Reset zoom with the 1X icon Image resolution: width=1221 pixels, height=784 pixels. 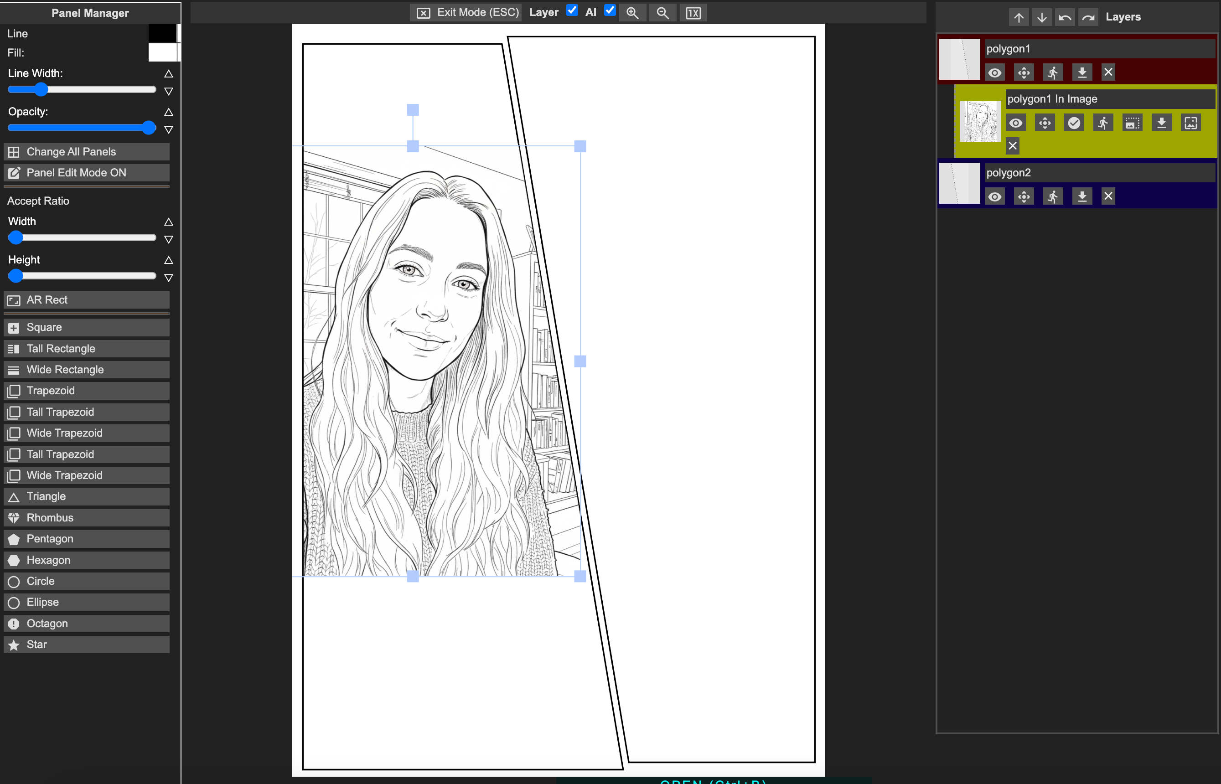693,13
